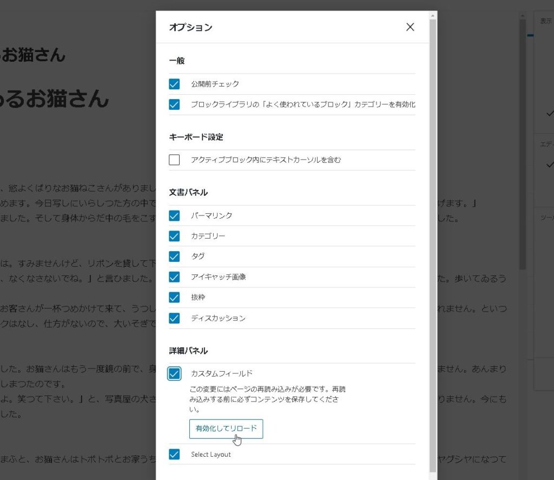The image size is (554, 480).
Task: Turn off the 抜粋 panel checkbox
Action: click(x=174, y=298)
